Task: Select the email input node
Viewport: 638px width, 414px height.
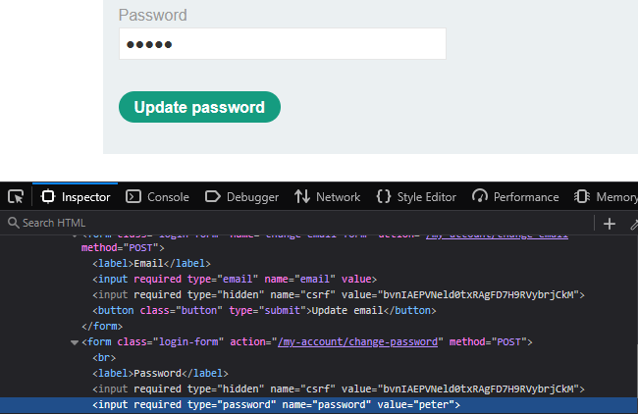Action: coord(235,279)
